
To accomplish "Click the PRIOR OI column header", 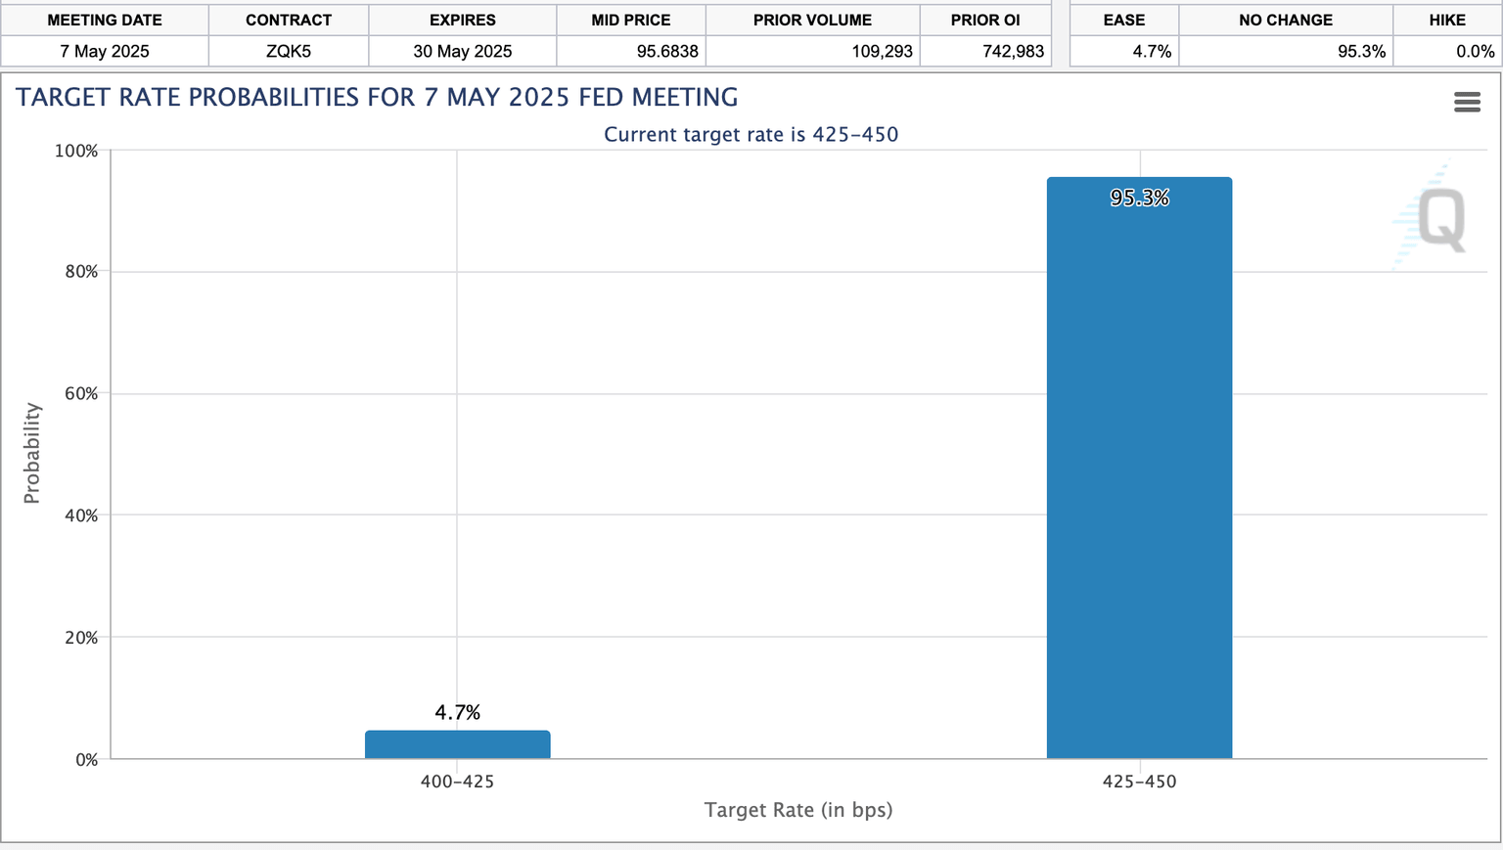I will pyautogui.click(x=984, y=20).
